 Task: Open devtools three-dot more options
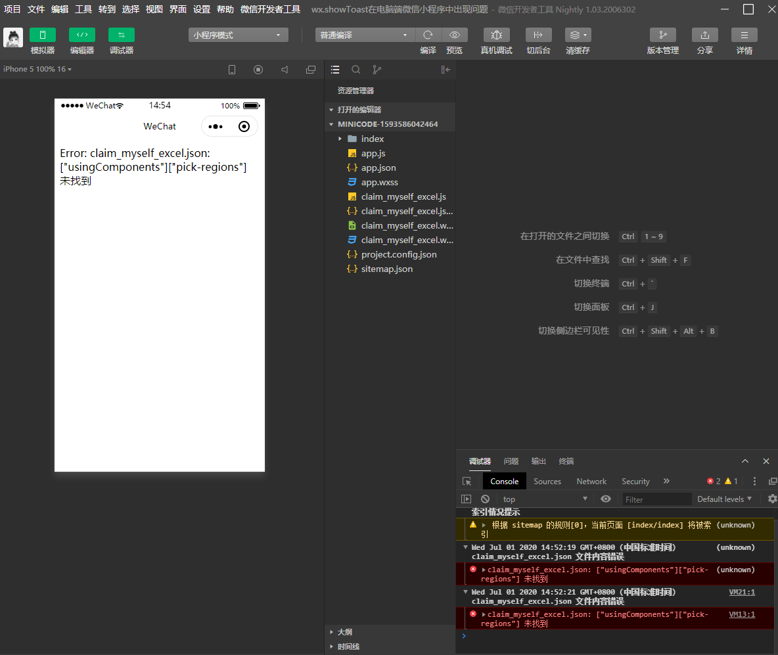pyautogui.click(x=755, y=482)
